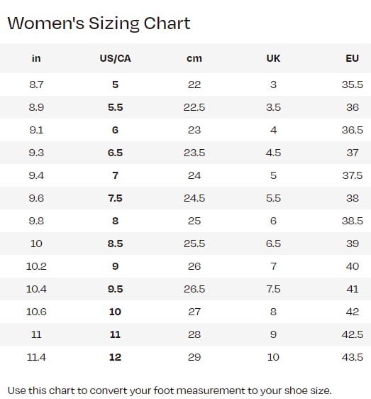
Task: Click the foot measurement conversion instruction text
Action: (x=170, y=390)
